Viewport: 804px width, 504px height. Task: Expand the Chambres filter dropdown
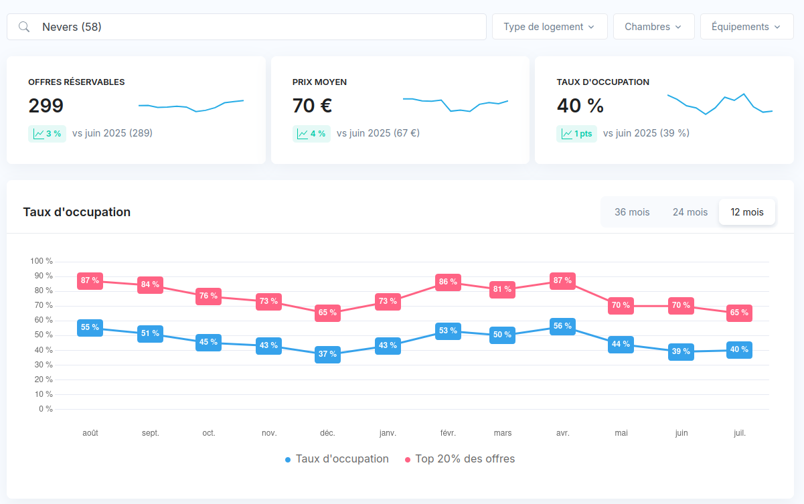pos(653,27)
